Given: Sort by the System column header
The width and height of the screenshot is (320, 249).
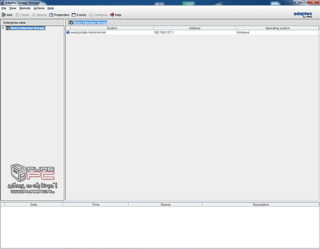Looking at the screenshot, I should [112, 28].
